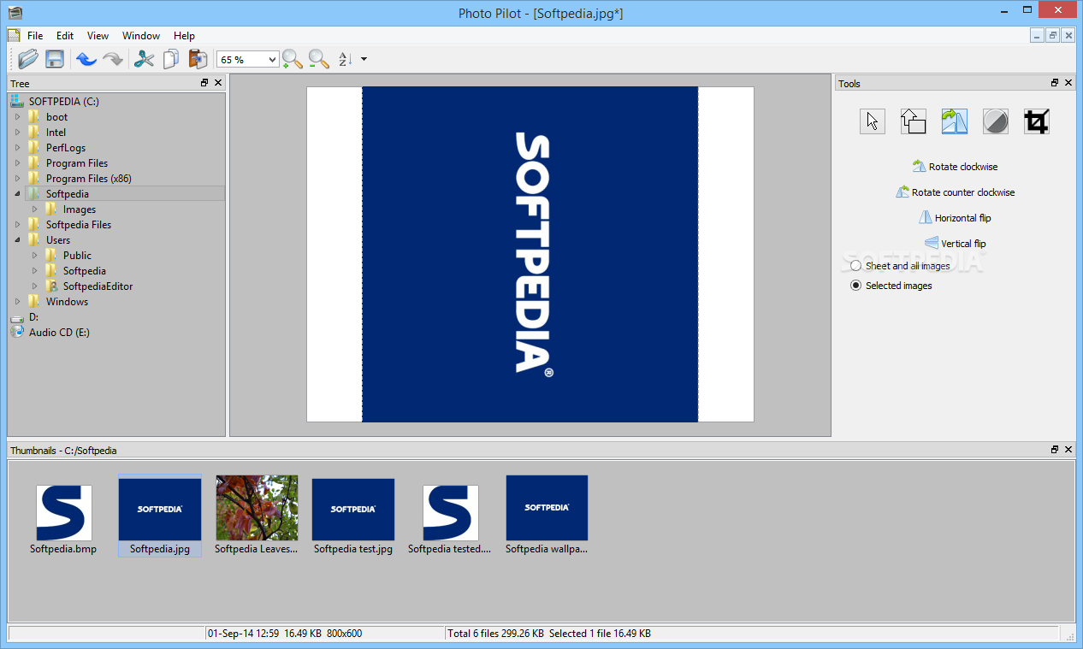This screenshot has height=649, width=1083.
Task: Collapse the Softpedia folder under C:
Action: click(17, 194)
